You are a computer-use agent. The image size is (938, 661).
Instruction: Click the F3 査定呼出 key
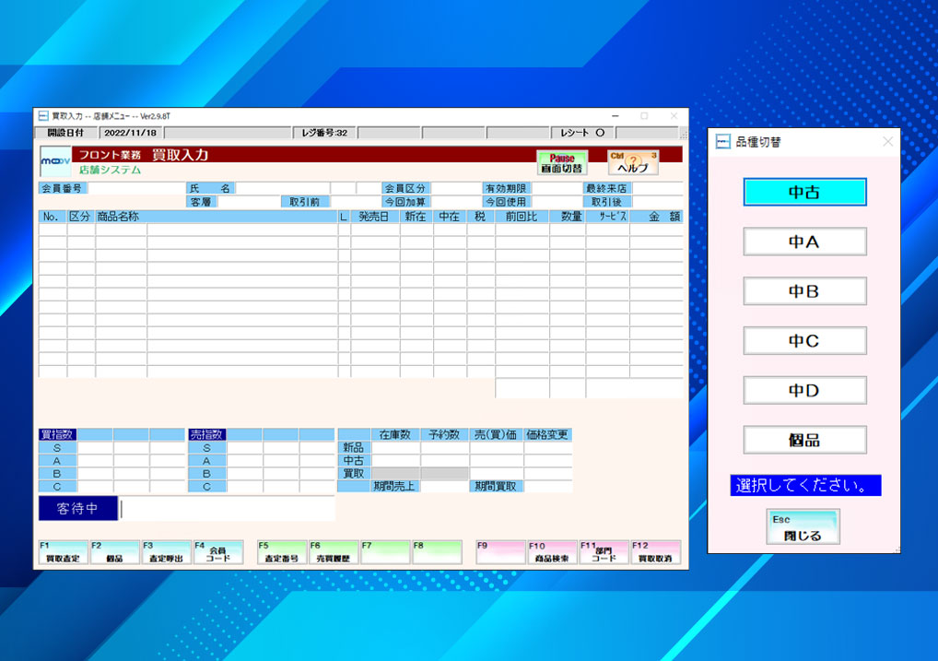point(166,552)
